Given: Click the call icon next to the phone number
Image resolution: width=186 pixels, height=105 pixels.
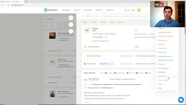Looking at the screenshot, I should (106, 37).
